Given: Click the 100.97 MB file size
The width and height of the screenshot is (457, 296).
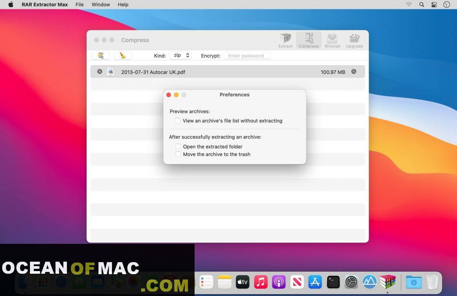Looking at the screenshot, I should [x=333, y=72].
